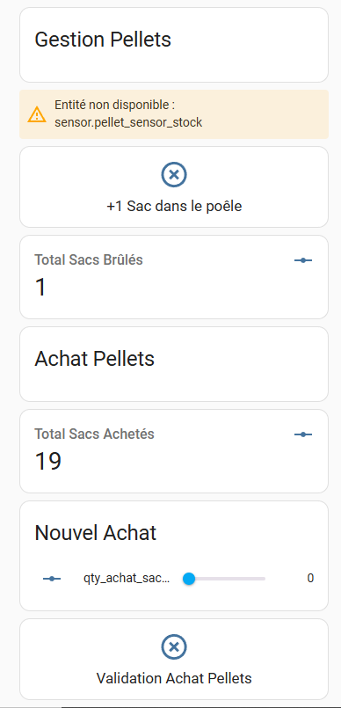Click the 'Total Sacs Brûlés' title text
The width and height of the screenshot is (341, 708).
tap(89, 260)
